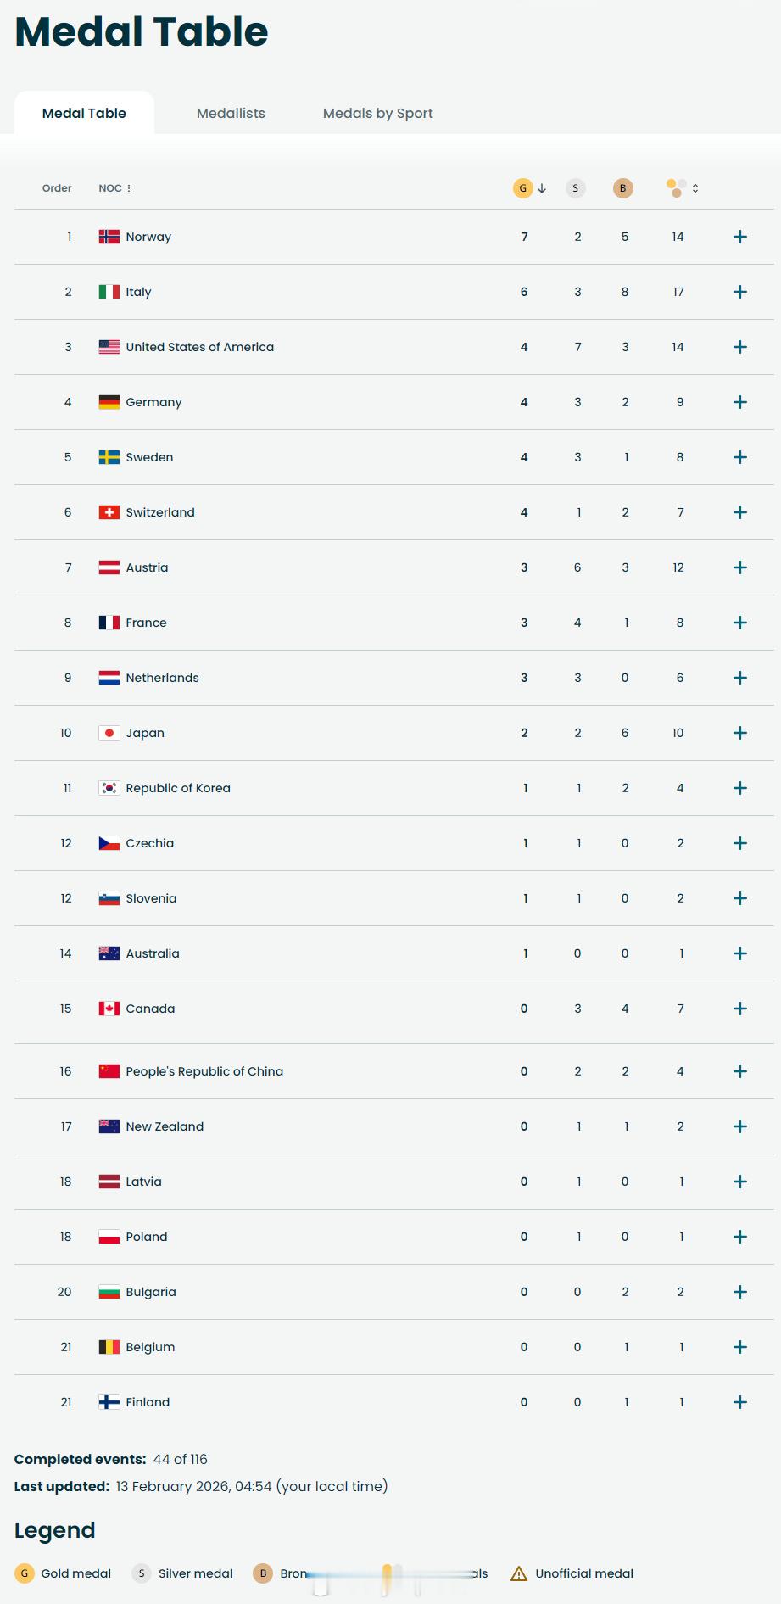The width and height of the screenshot is (781, 1604).
Task: Open the Medals by Sport tab
Action: coord(377,113)
